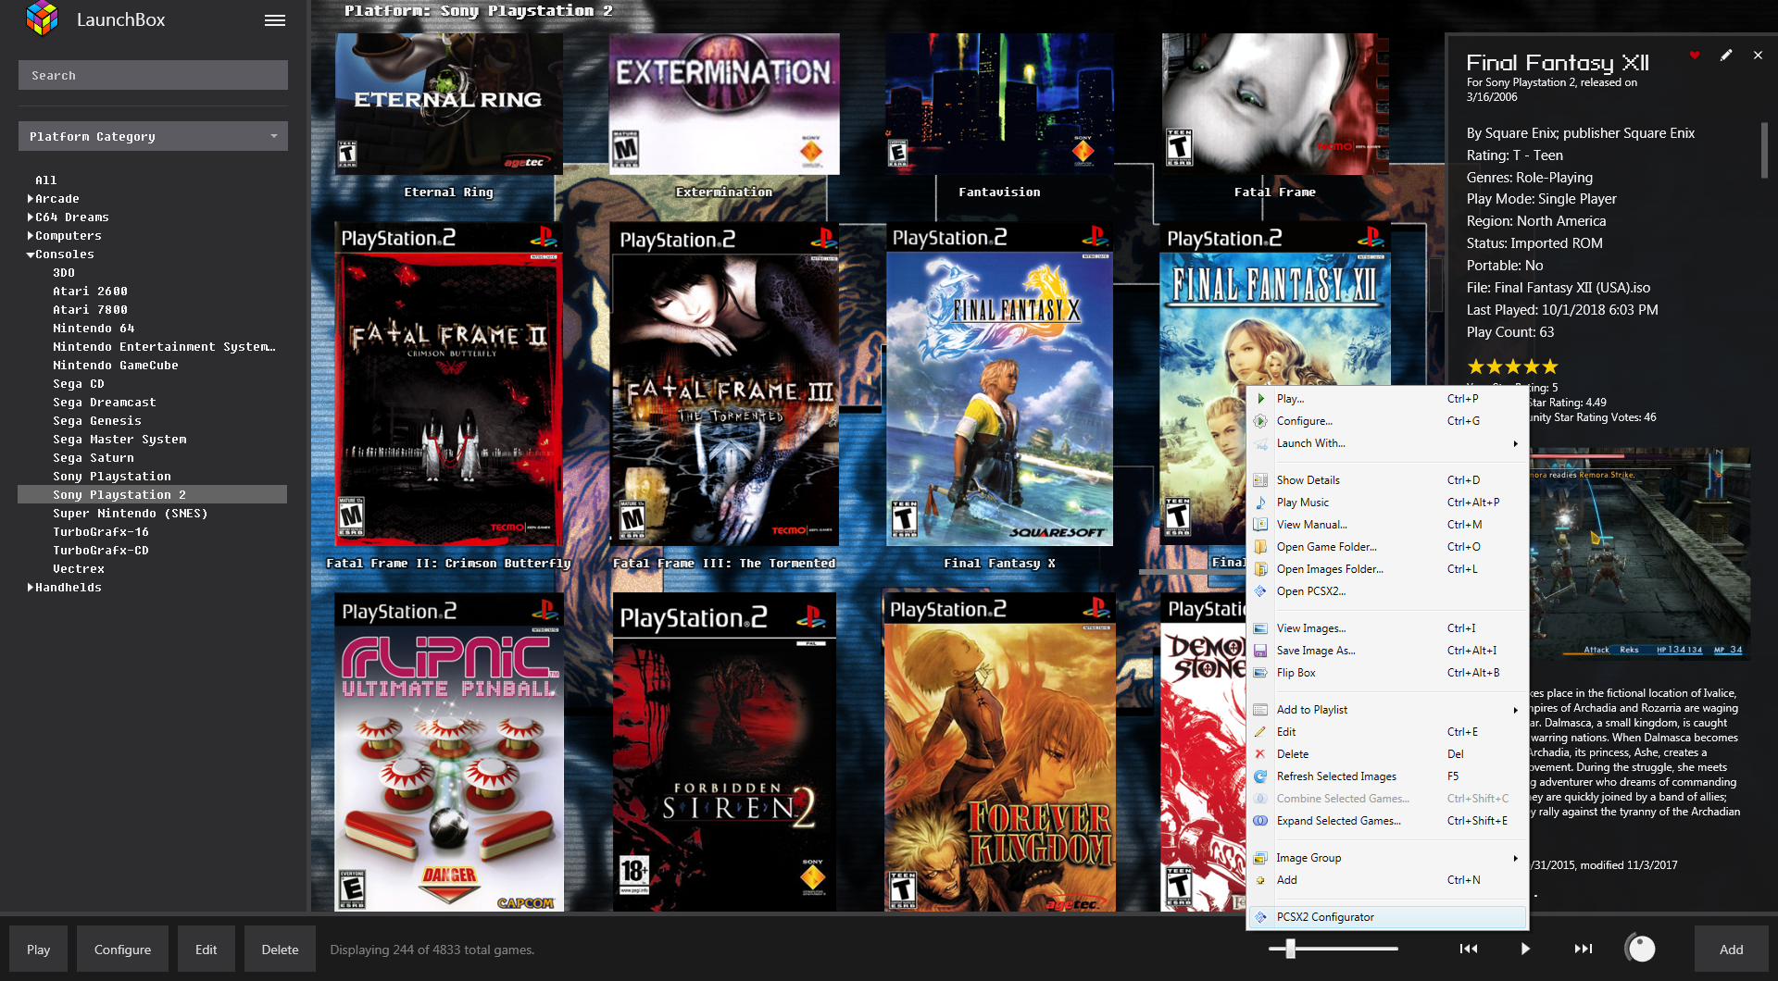Select Fatal Frame II: Crimson Butterfly cover
This screenshot has height=981, width=1778.
pyautogui.click(x=449, y=384)
